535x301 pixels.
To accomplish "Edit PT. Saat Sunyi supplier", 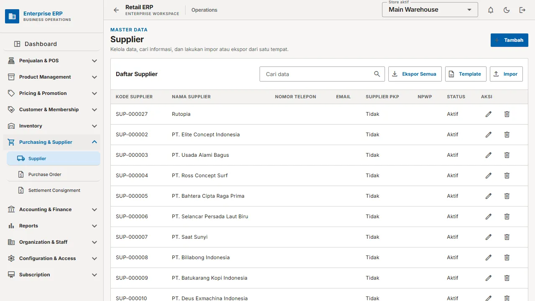I will coord(489,237).
